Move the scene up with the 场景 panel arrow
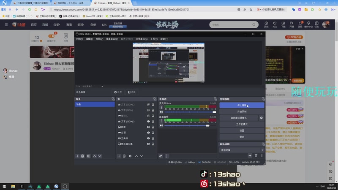 point(95,156)
